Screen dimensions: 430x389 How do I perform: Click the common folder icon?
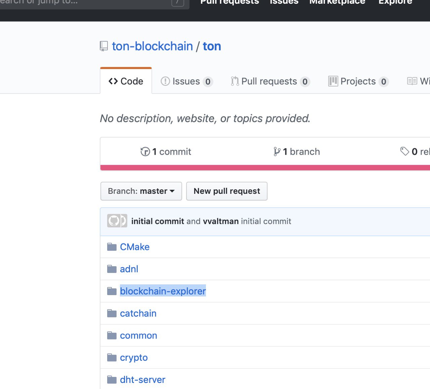tap(112, 336)
